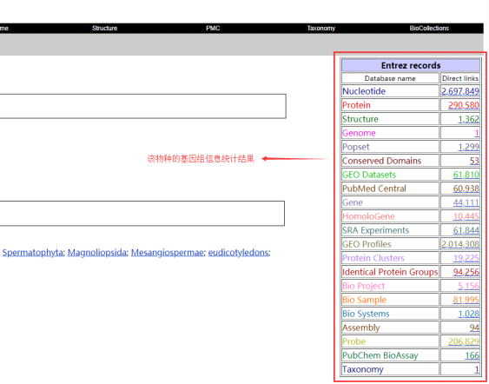This screenshot has height=384, width=489.
Task: Open GEO Datasets link 61,810
Action: (466, 175)
